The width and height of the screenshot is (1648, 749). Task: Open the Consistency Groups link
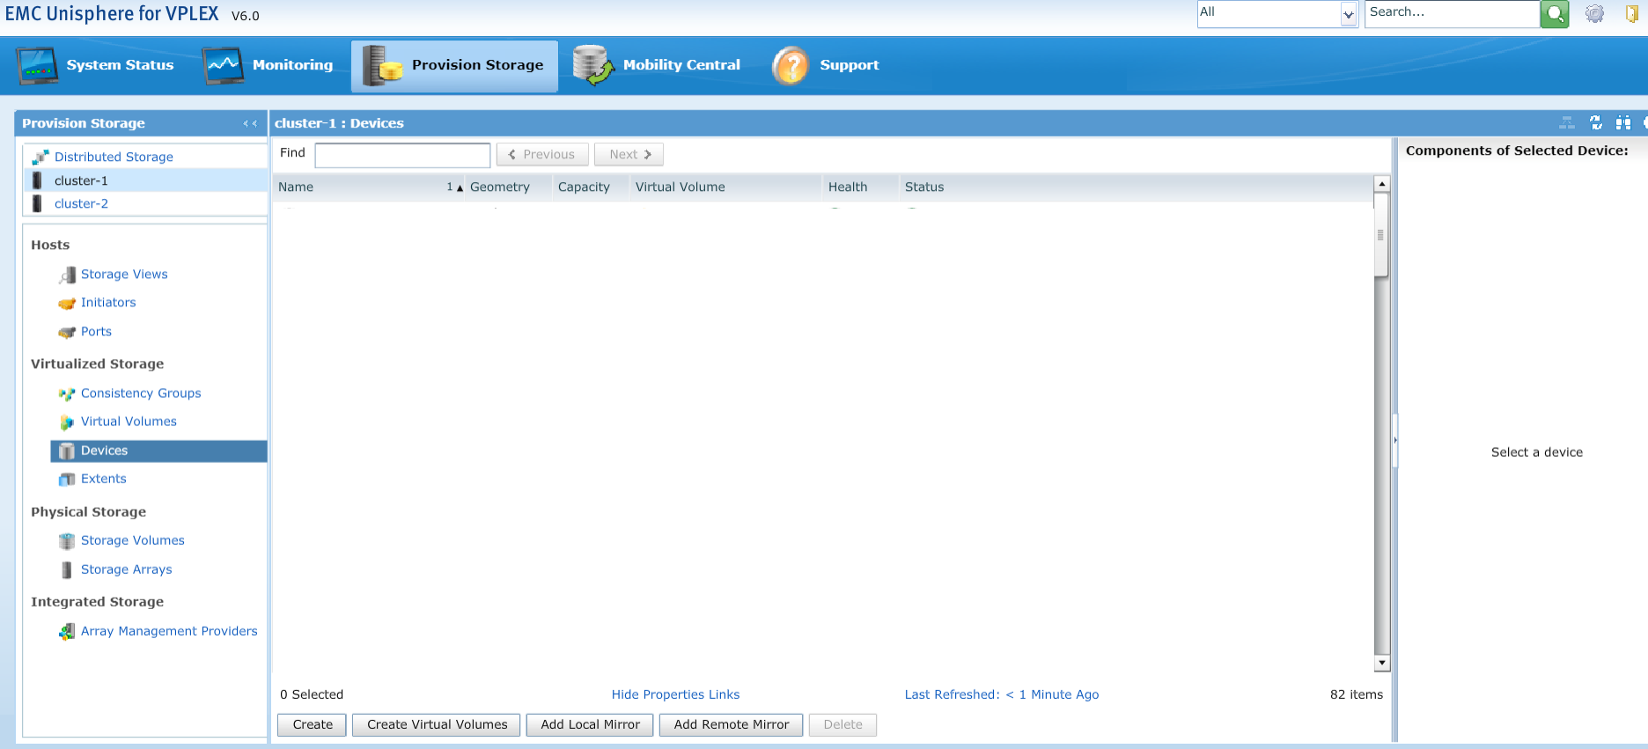[141, 393]
